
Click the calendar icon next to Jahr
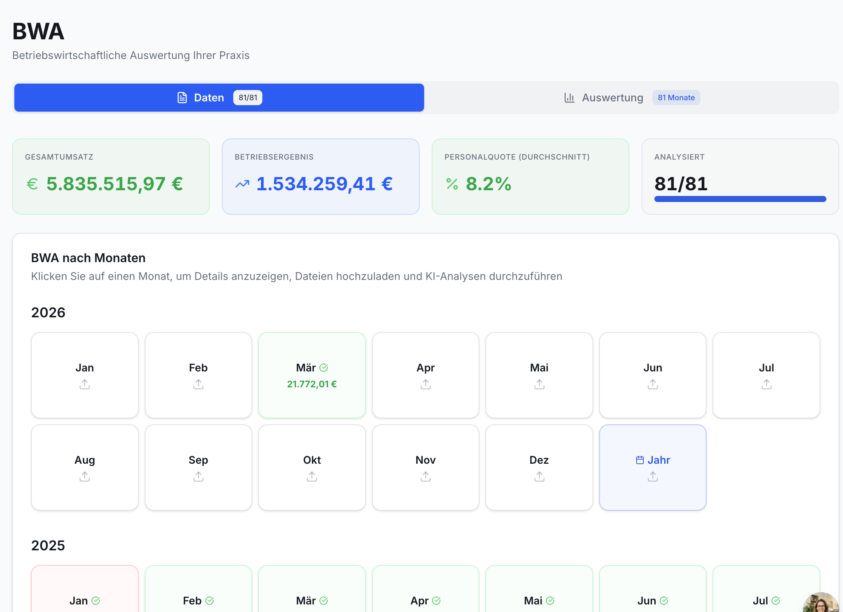640,460
